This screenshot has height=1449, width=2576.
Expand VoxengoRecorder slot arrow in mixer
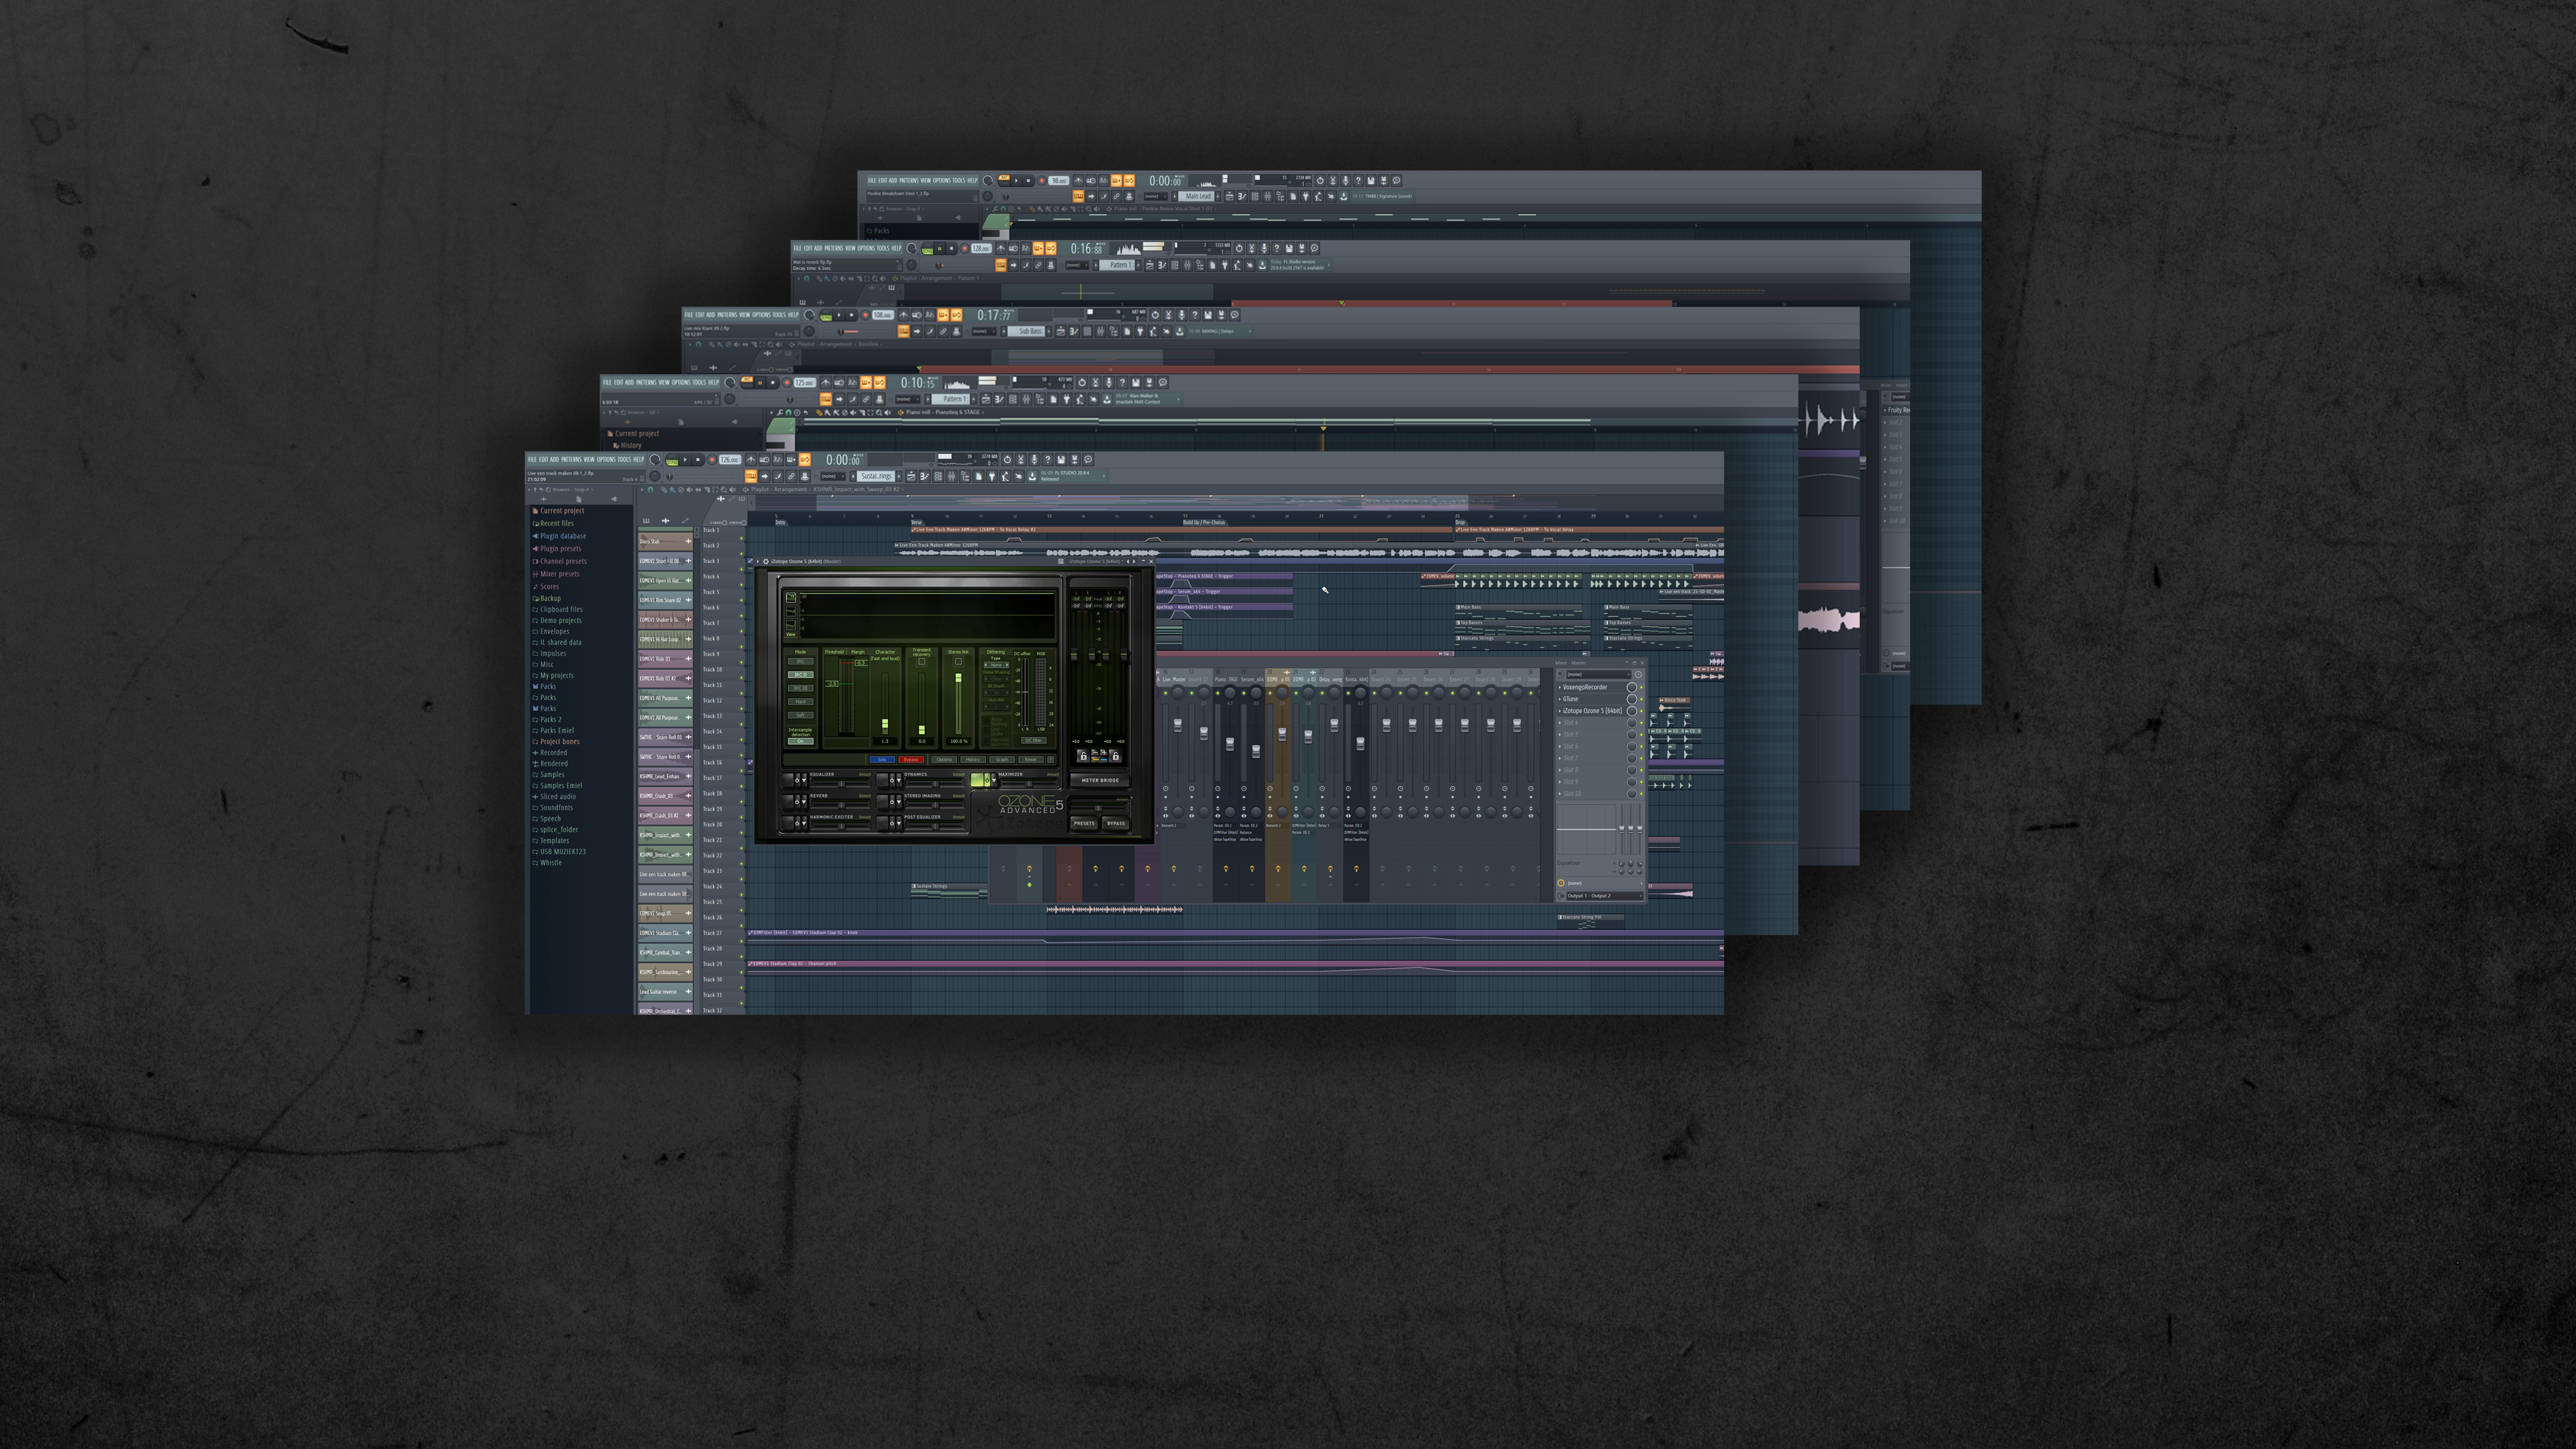pos(1560,687)
